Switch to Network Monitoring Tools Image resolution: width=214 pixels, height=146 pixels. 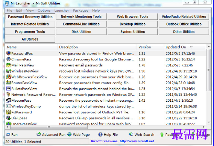[81, 17]
